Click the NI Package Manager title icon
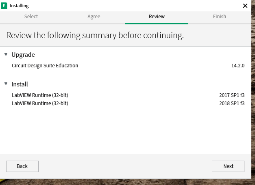The height and width of the screenshot is (185, 255). point(4,6)
